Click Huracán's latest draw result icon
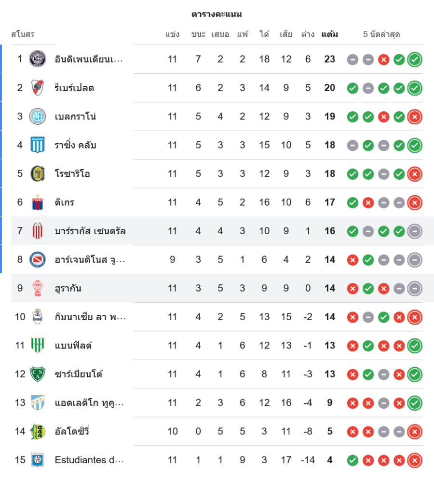This screenshot has height=482, width=434. 415,289
